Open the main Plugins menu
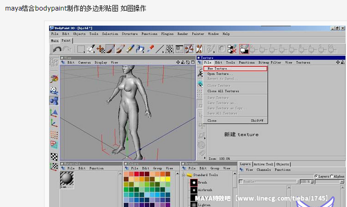Screen dimensions: 347x207 pyautogui.click(x=167, y=34)
